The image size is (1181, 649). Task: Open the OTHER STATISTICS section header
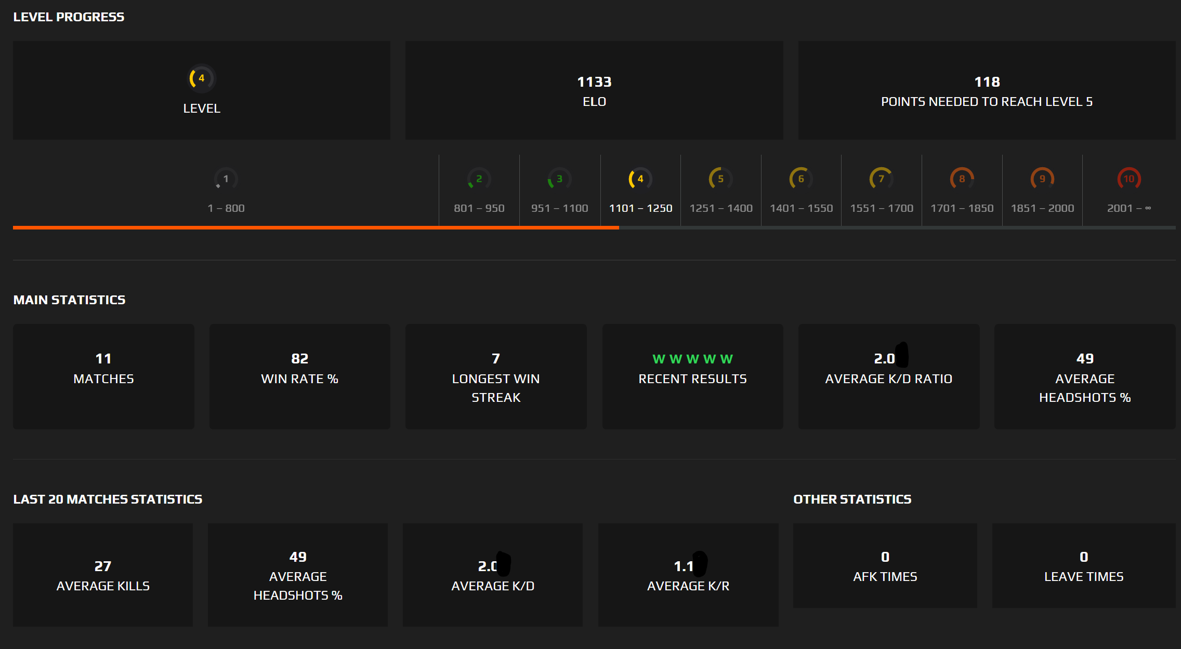point(852,499)
